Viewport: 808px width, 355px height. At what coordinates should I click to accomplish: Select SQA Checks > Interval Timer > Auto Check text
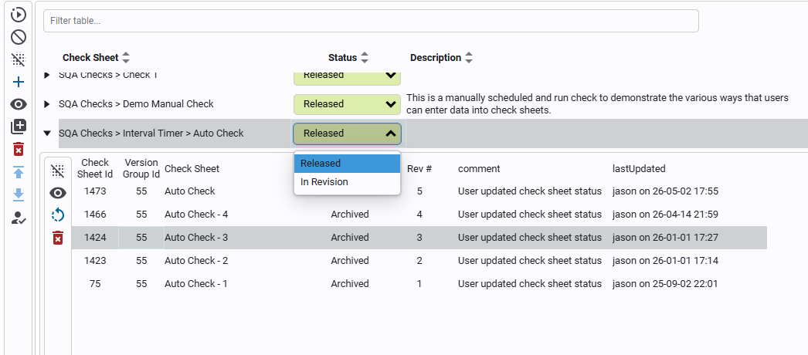151,134
